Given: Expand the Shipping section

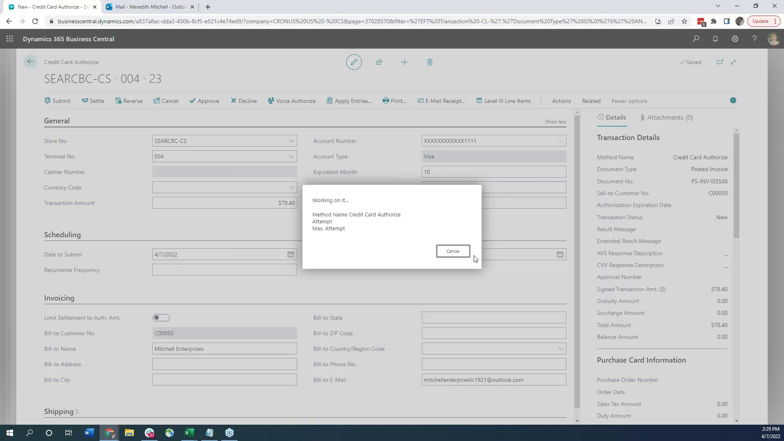Looking at the screenshot, I should click(x=59, y=411).
